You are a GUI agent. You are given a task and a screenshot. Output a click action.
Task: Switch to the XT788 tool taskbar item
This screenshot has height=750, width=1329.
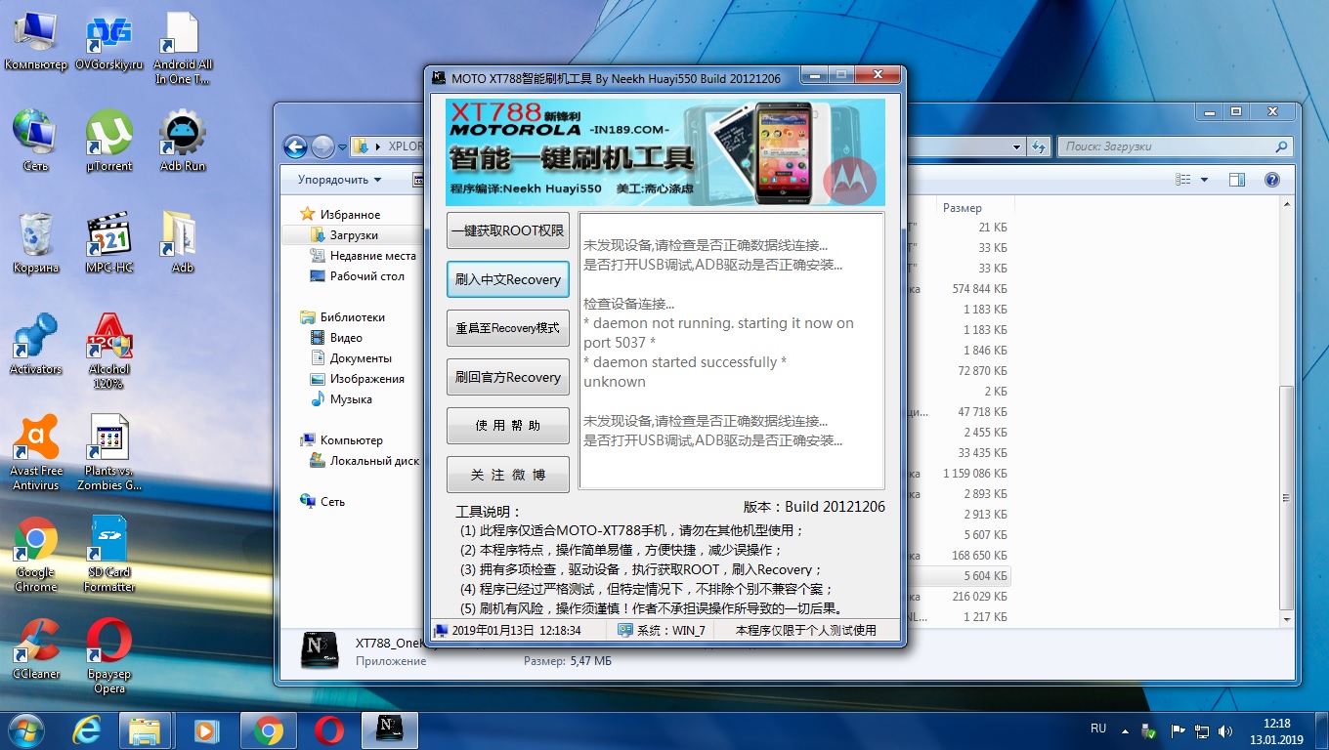tap(390, 729)
